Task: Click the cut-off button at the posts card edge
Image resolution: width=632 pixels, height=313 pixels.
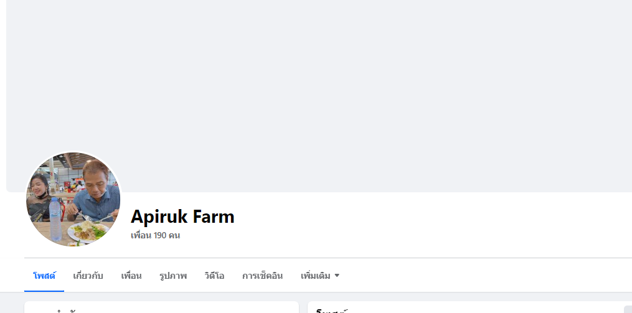Action: pyautogui.click(x=628, y=309)
